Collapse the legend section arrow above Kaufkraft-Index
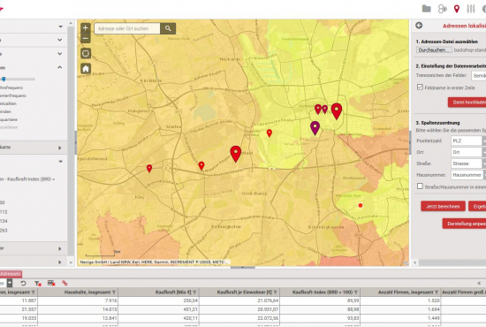This screenshot has height=327, width=486. [x=60, y=162]
